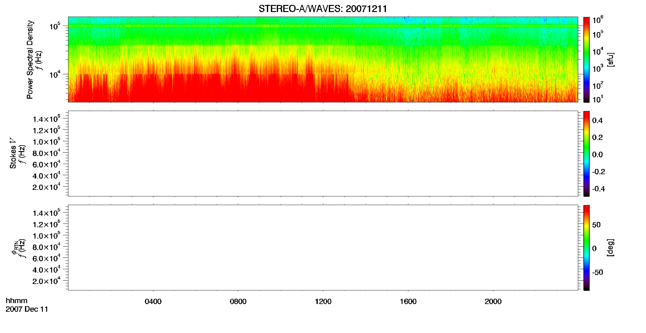Screen dimensions: 646x333
Task: Click the Stokes V colorbar
Action: (587, 154)
